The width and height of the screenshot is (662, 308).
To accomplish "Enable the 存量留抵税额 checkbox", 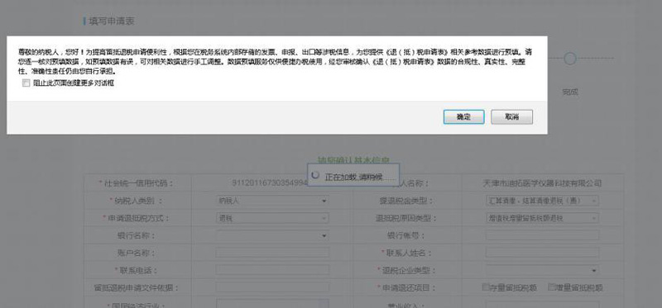I will (x=486, y=287).
